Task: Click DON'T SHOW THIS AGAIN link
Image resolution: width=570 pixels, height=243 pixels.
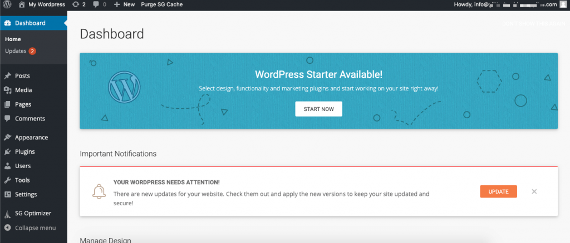Action: point(533,23)
